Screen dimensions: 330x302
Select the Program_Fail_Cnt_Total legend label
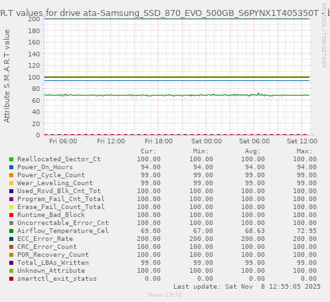[x=61, y=199]
